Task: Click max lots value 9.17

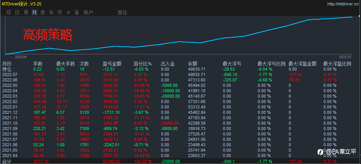Action: point(61,96)
